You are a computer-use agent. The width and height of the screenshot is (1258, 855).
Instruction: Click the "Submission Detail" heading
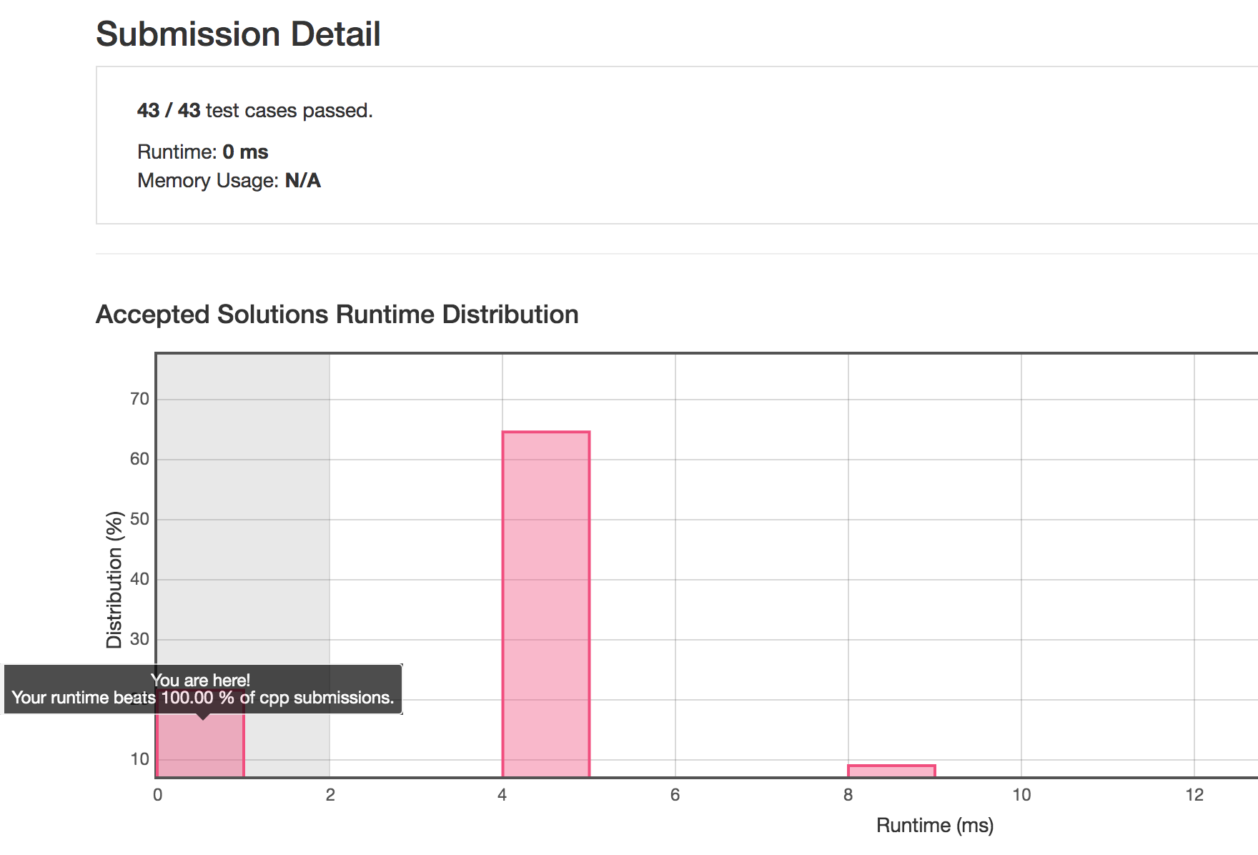coord(238,34)
